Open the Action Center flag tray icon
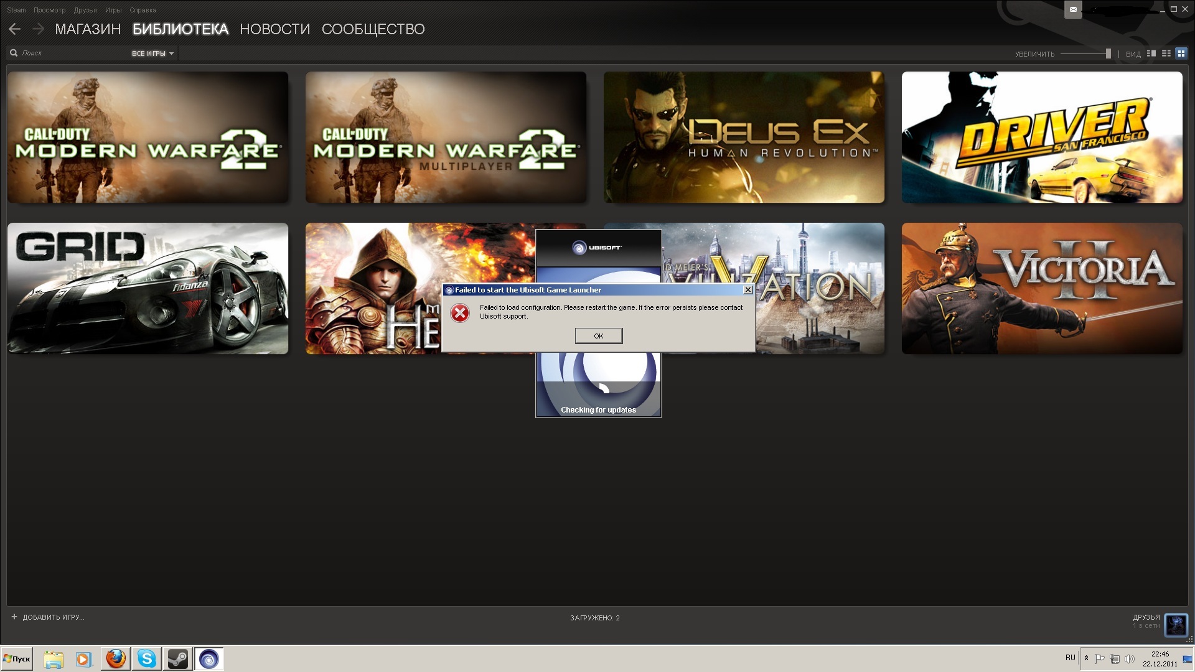 (x=1100, y=659)
